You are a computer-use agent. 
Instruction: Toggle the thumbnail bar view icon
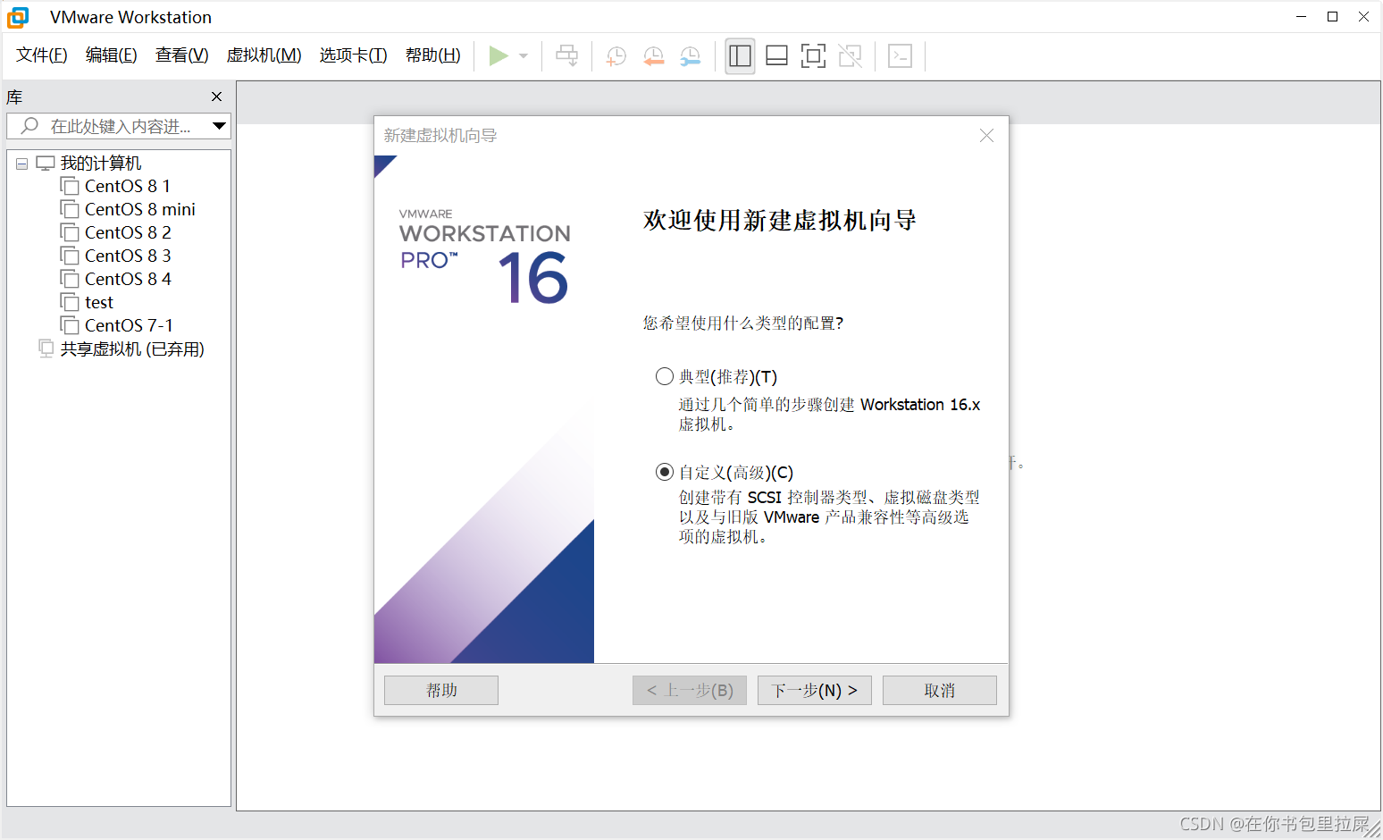(776, 55)
